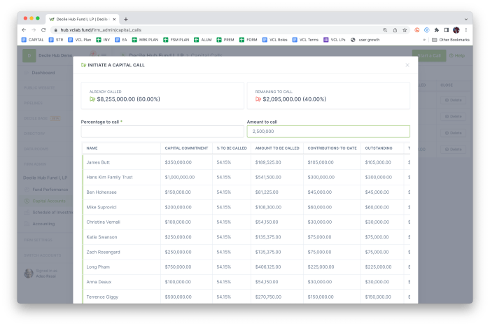Open Schedule of Investments in sidebar
Viewport: 490px width, 326px height.
pos(48,213)
